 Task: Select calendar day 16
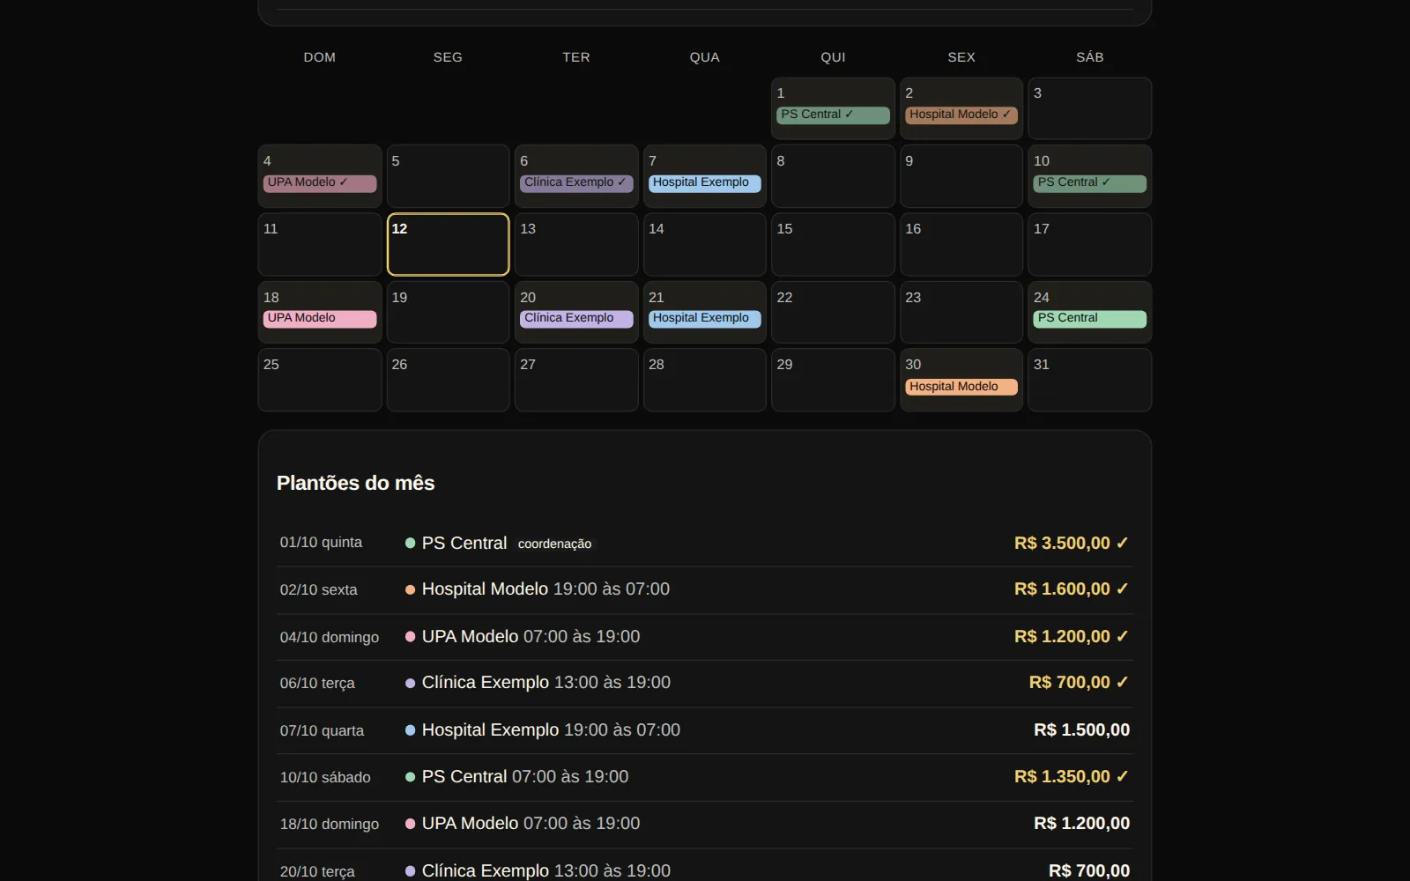click(961, 244)
